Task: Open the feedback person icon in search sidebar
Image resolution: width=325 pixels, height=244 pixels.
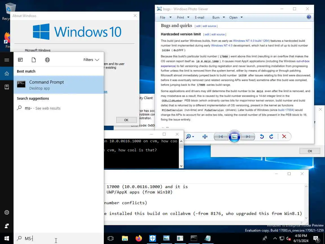Action: coord(7,226)
